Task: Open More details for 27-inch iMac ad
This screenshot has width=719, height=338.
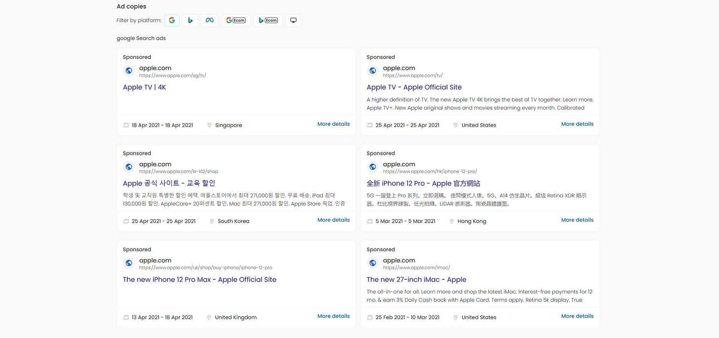Action: 578,317
